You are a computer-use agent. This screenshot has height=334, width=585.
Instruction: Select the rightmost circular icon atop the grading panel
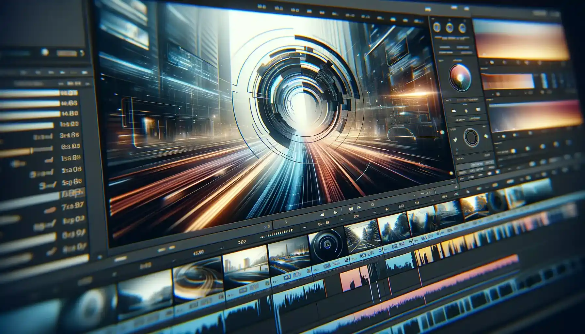pos(462,28)
